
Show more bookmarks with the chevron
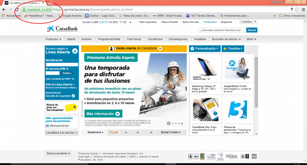[275, 16]
